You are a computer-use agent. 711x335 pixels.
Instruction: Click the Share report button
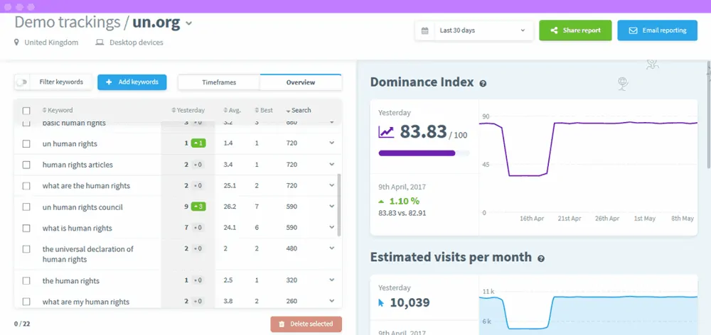click(575, 31)
